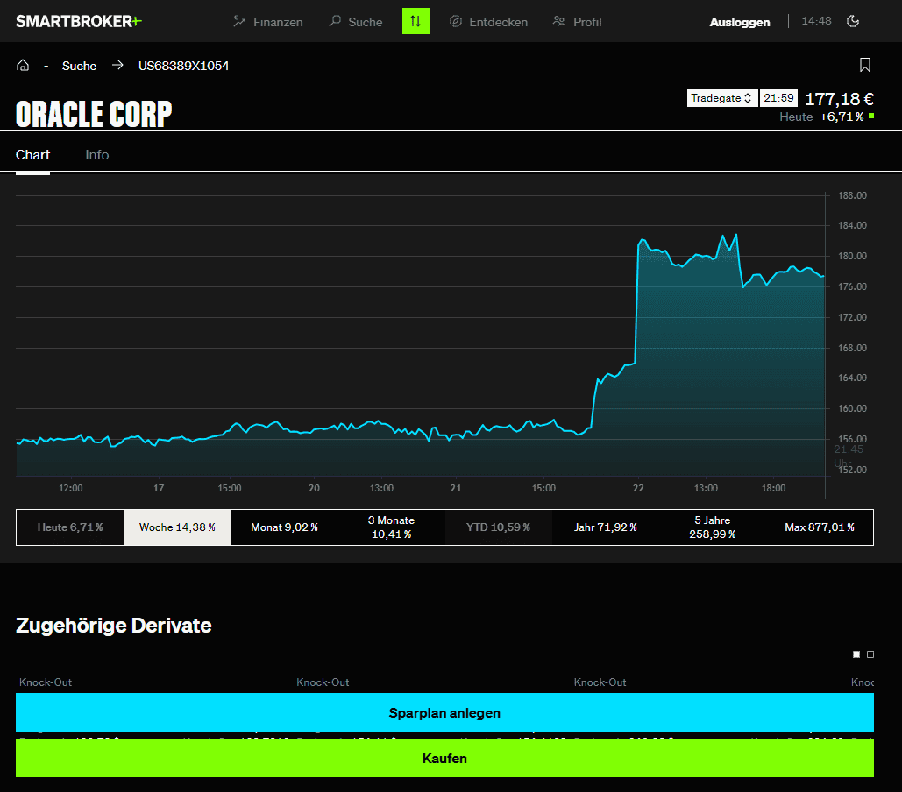Image resolution: width=902 pixels, height=792 pixels.
Task: Click Sparplan anlegen button
Action: 444,712
